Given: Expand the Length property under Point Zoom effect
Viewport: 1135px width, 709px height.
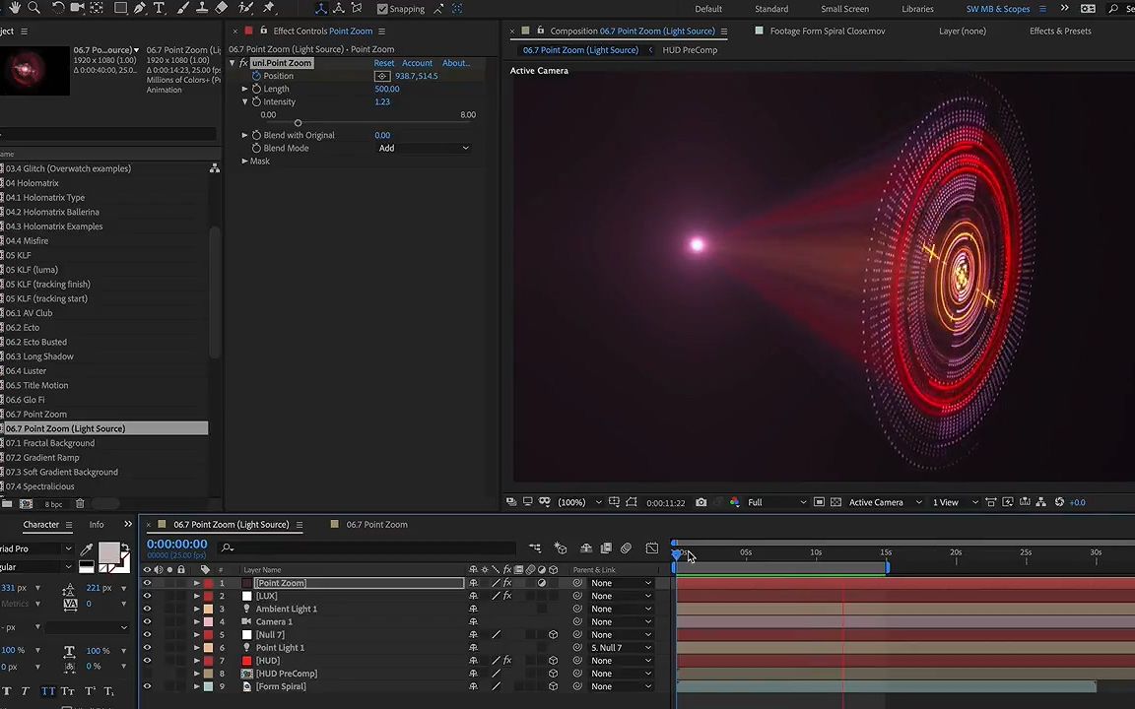Looking at the screenshot, I should (244, 89).
